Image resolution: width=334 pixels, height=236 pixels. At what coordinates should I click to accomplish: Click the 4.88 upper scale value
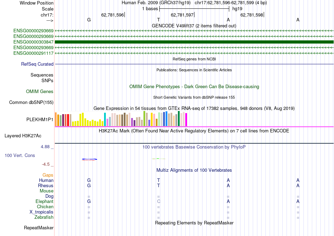tap(45, 147)
